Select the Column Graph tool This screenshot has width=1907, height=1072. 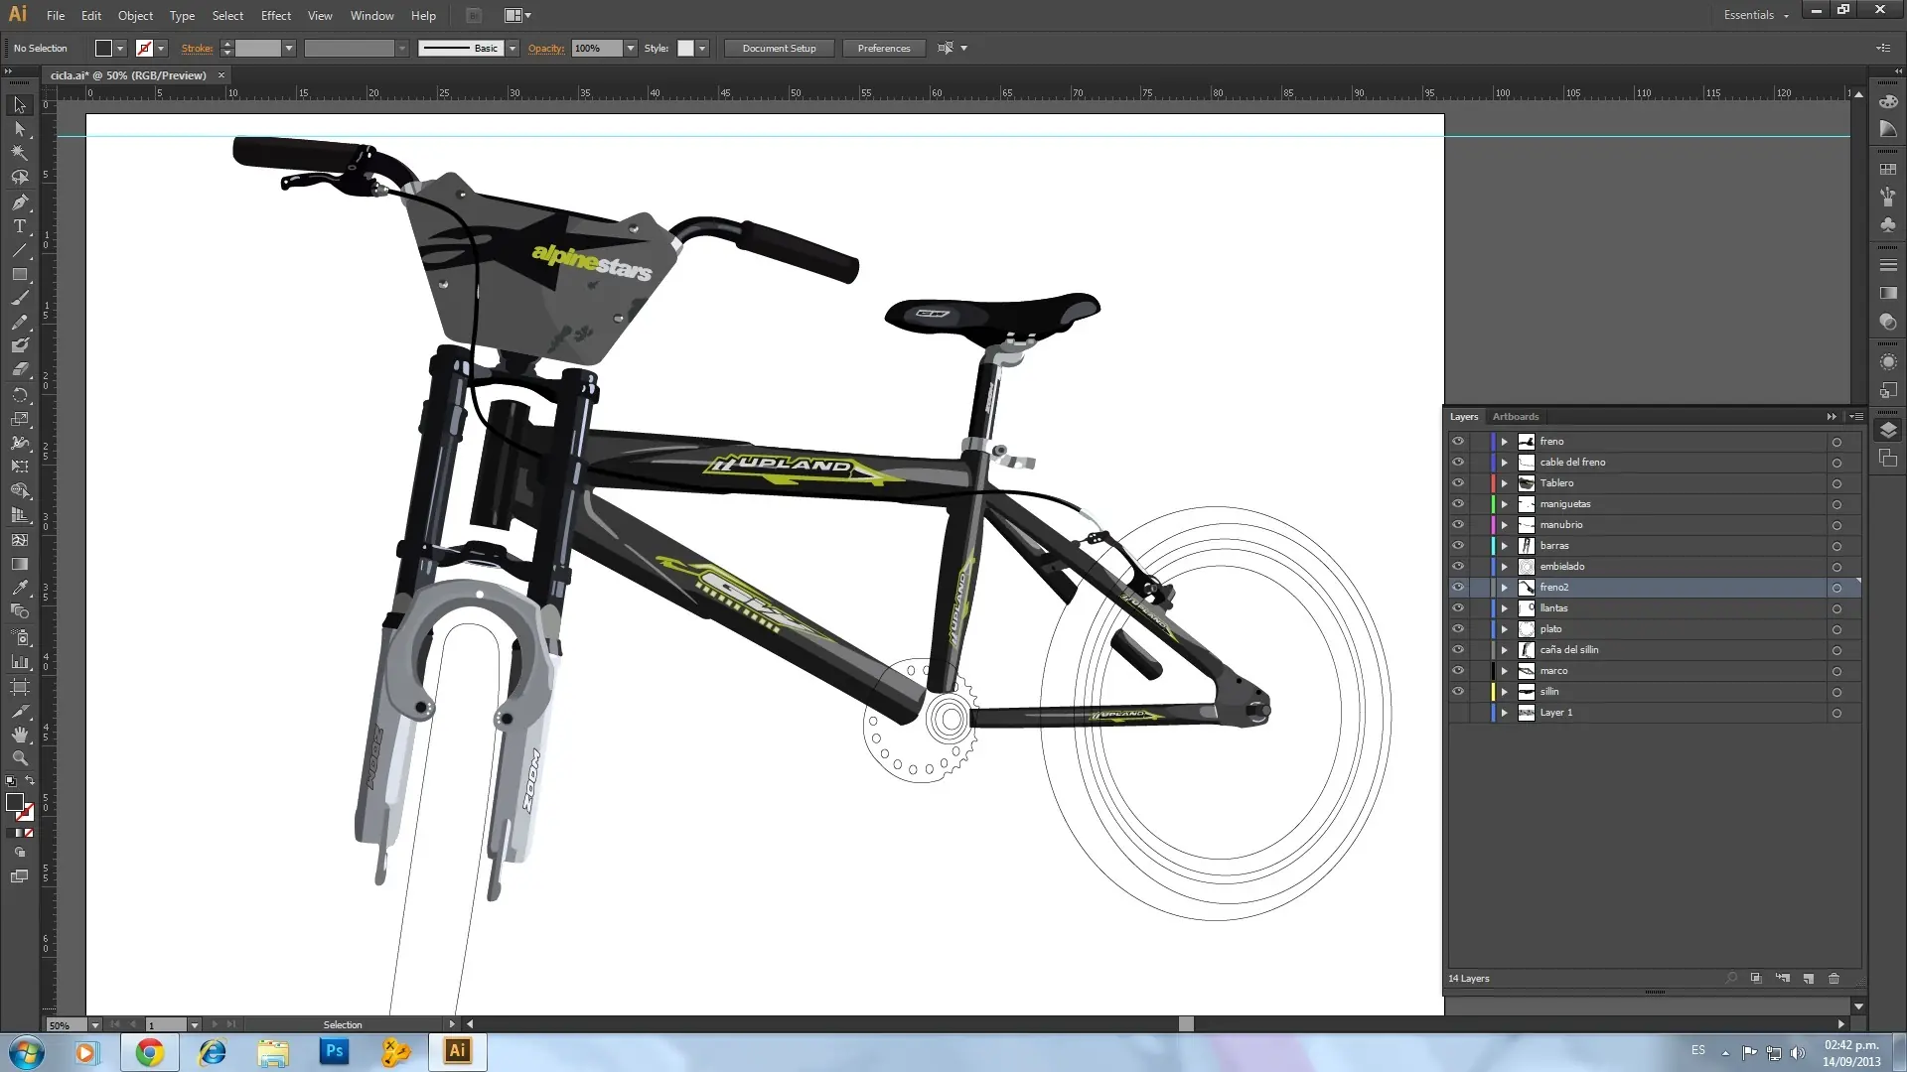click(x=20, y=661)
